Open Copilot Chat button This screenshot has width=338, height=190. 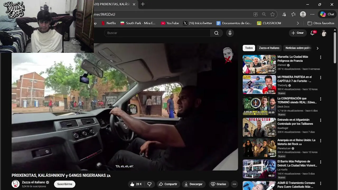coord(327,14)
